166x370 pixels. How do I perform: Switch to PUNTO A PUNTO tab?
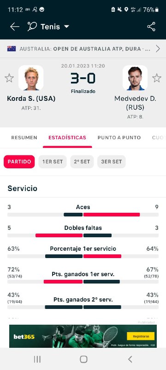pyautogui.click(x=119, y=137)
